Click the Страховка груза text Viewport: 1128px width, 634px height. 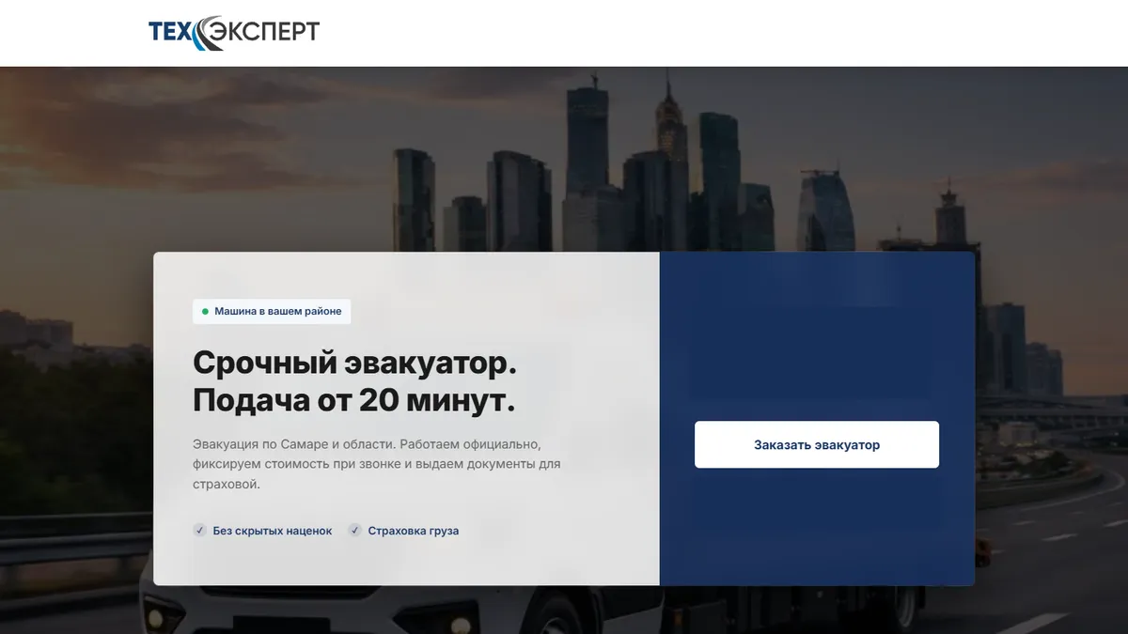click(x=414, y=531)
